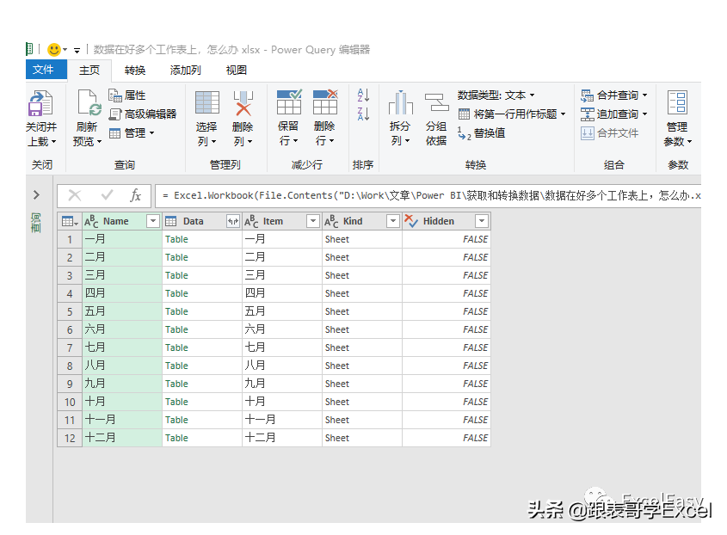Click the Table link in row 一月
Image resolution: width=727 pixels, height=535 pixels.
176,239
